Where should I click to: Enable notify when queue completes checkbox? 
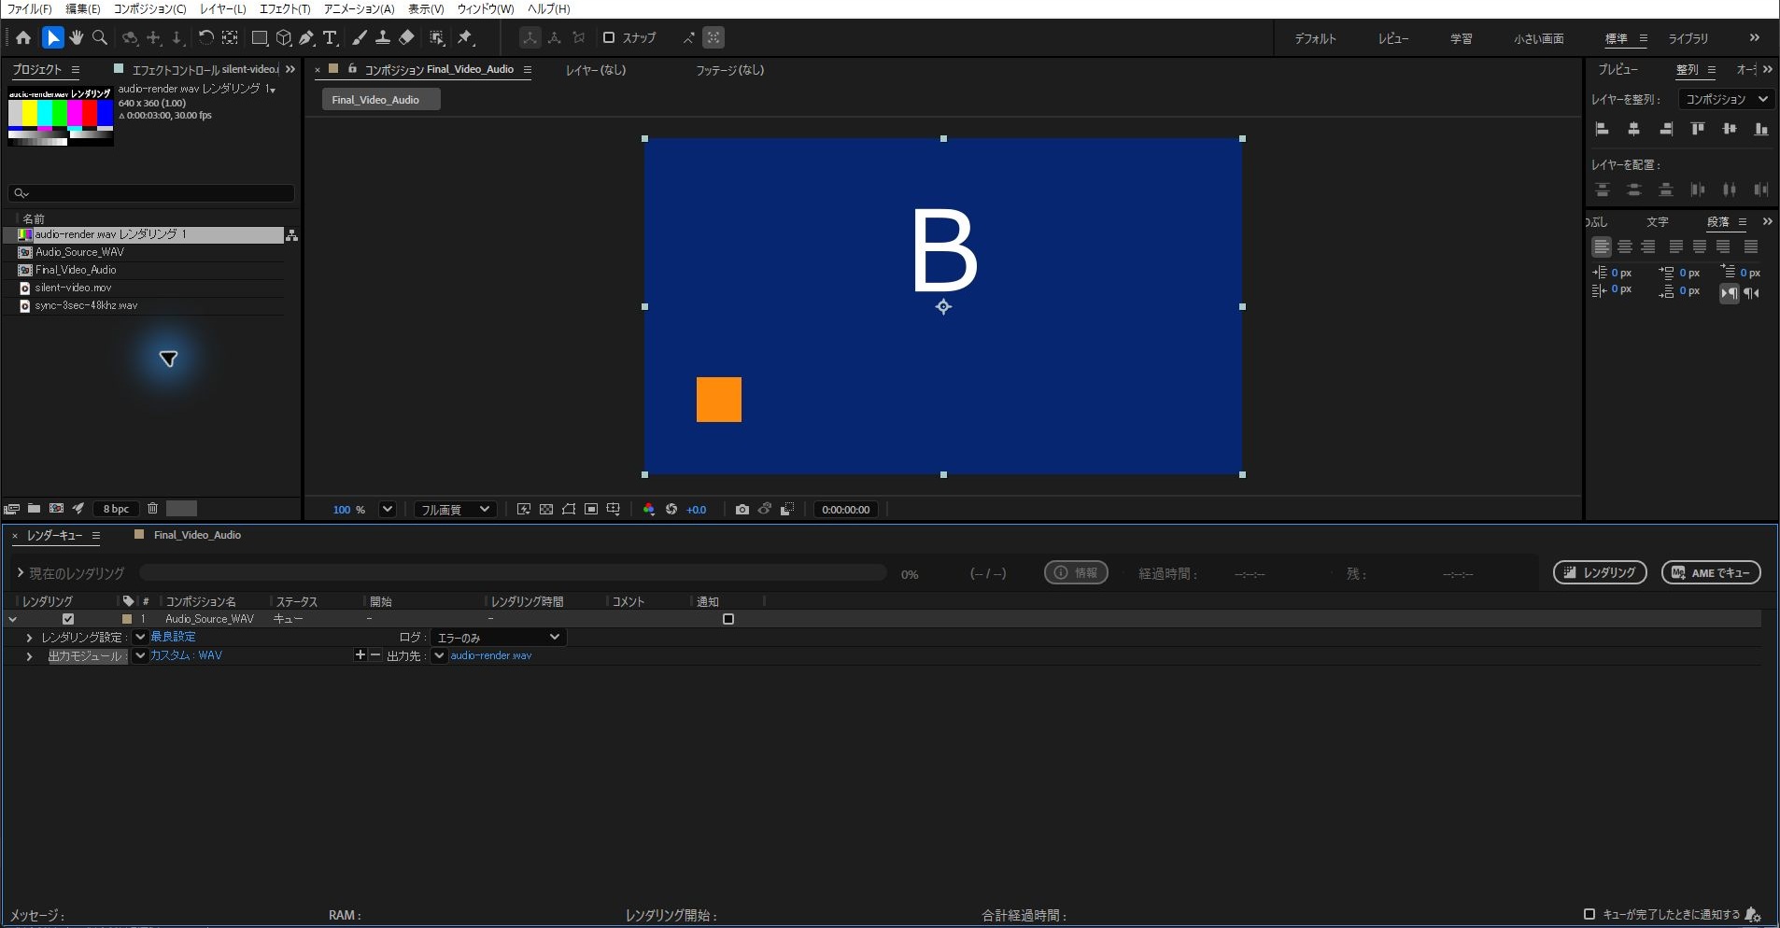coord(1589,914)
